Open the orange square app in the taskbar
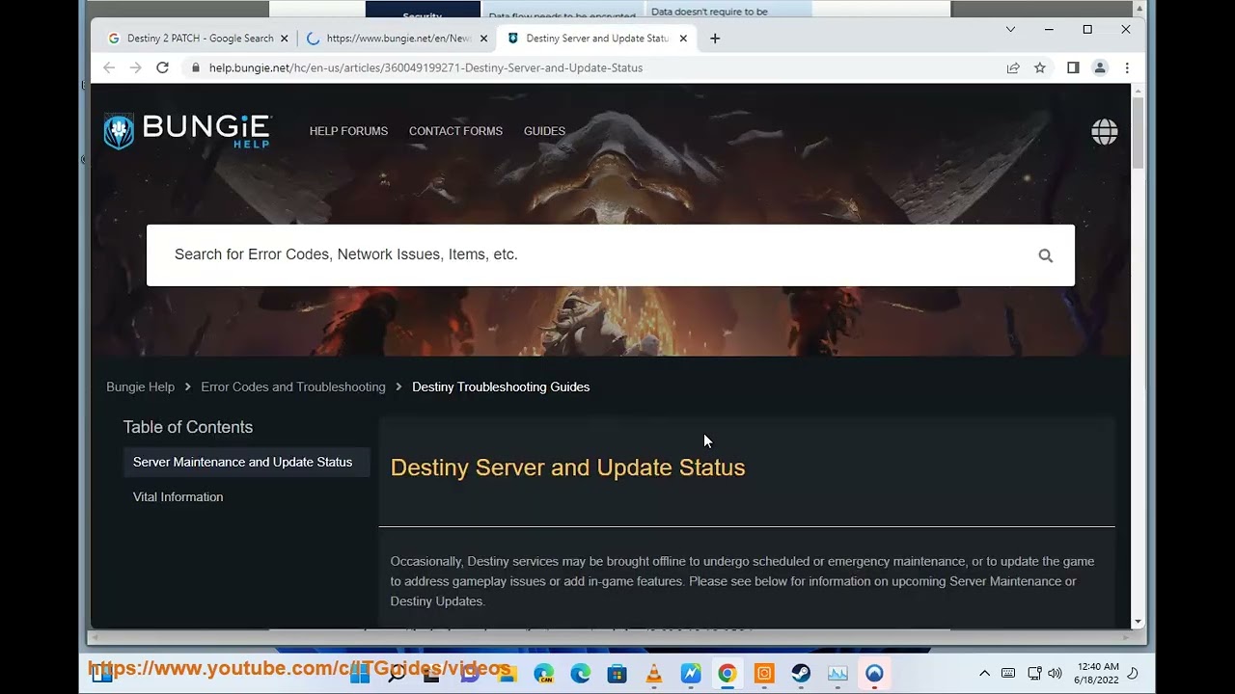This screenshot has width=1235, height=694. click(764, 674)
